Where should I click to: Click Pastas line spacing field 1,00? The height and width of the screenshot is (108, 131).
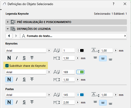tap(107, 95)
